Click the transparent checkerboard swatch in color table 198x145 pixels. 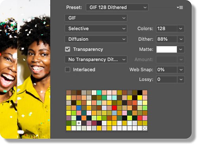145,128
